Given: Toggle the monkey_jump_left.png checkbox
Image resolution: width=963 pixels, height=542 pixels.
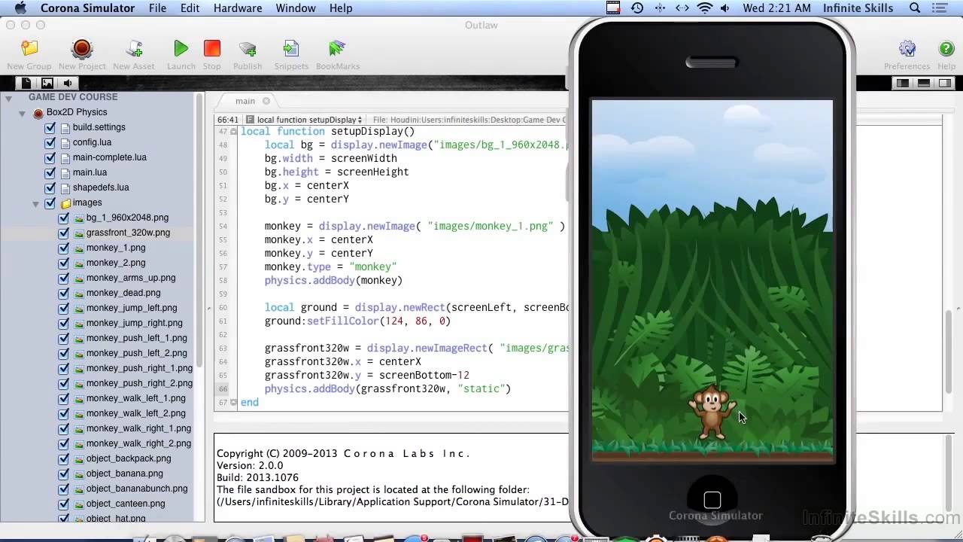Looking at the screenshot, I should pyautogui.click(x=64, y=309).
